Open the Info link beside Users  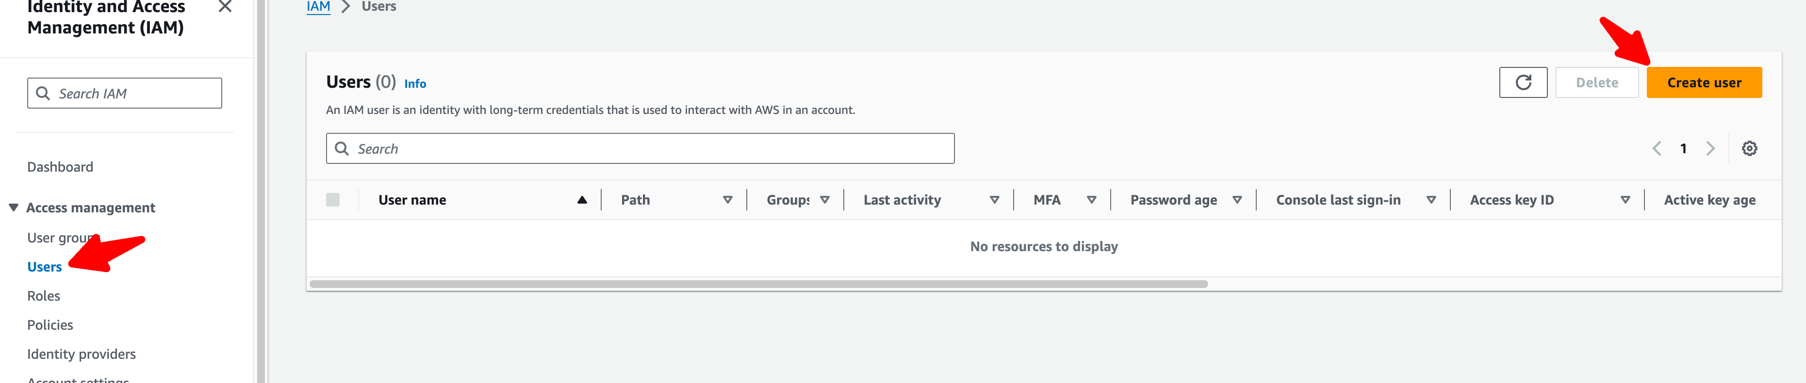tap(415, 84)
